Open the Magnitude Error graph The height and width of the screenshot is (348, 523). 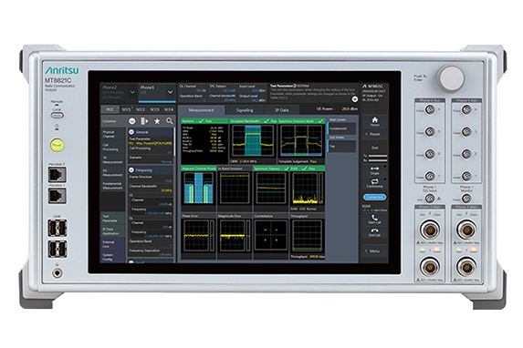pos(235,236)
